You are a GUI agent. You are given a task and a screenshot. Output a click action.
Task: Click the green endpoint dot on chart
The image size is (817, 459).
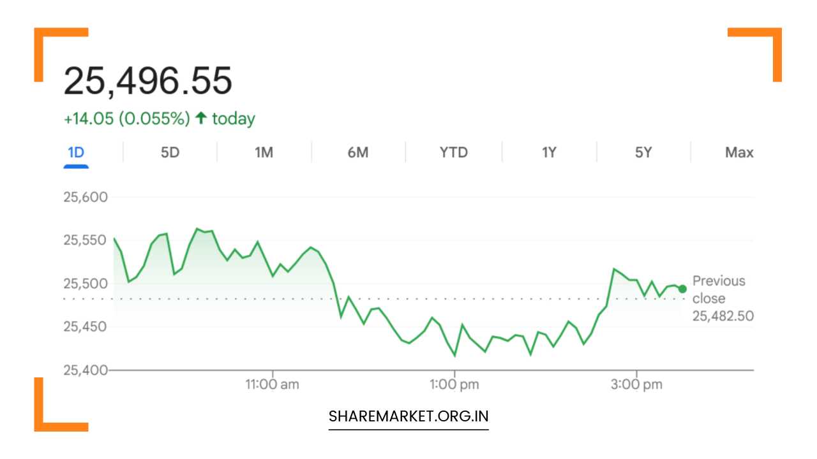pyautogui.click(x=682, y=289)
